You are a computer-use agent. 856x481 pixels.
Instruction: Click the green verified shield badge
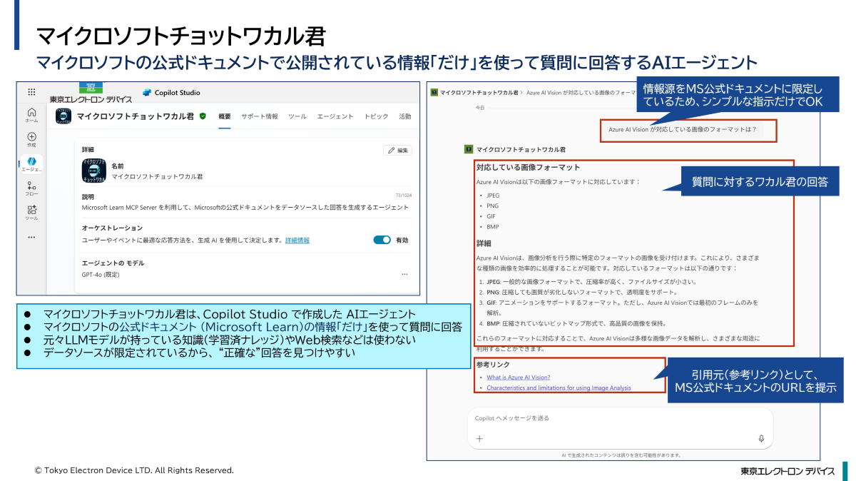tap(203, 116)
